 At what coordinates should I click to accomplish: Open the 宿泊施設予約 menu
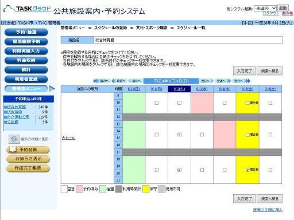(26, 41)
